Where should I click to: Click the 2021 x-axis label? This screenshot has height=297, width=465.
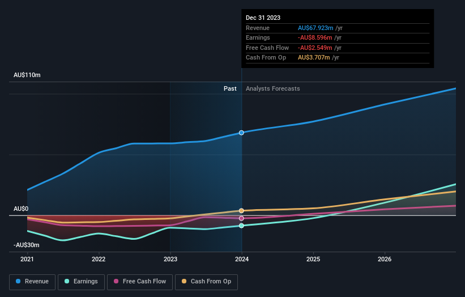[27, 260]
